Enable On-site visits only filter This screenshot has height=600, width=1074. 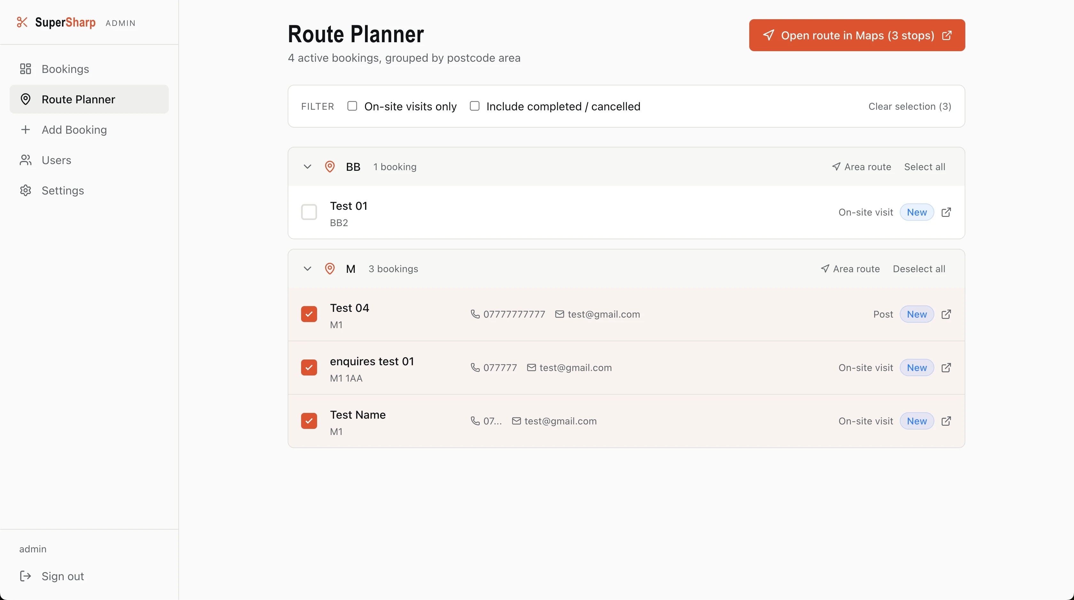click(x=352, y=106)
